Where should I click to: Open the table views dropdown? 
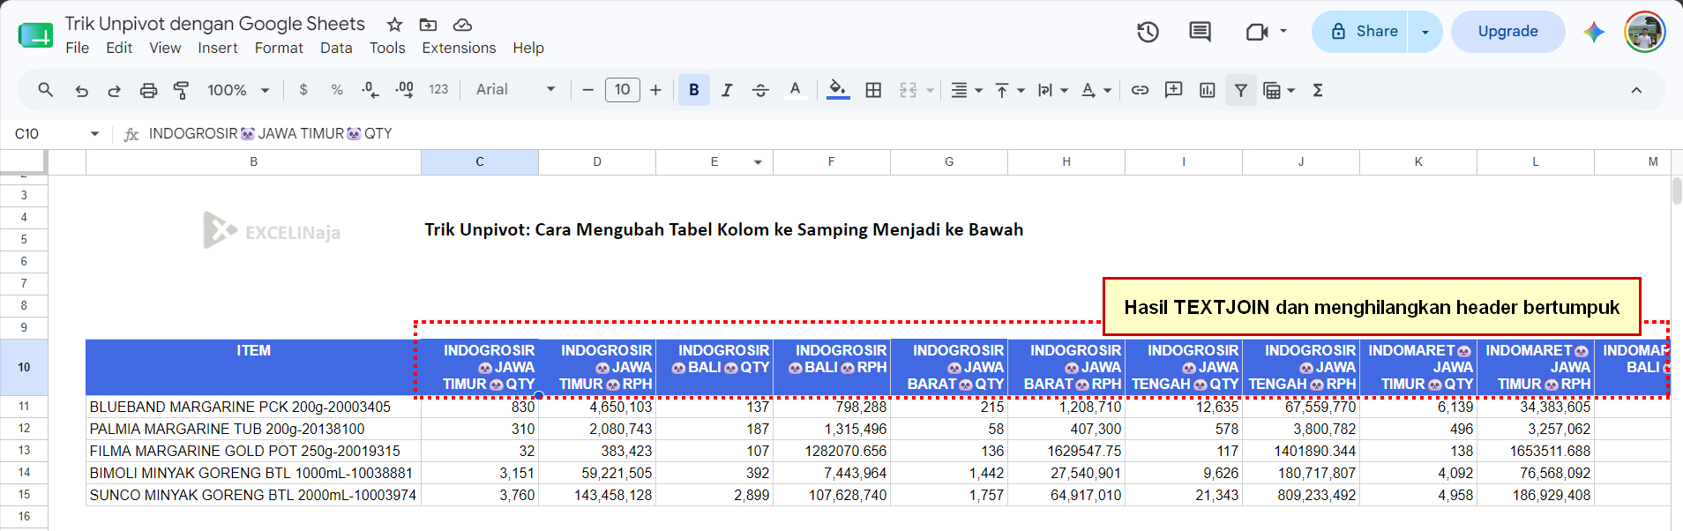pyautogui.click(x=1279, y=90)
